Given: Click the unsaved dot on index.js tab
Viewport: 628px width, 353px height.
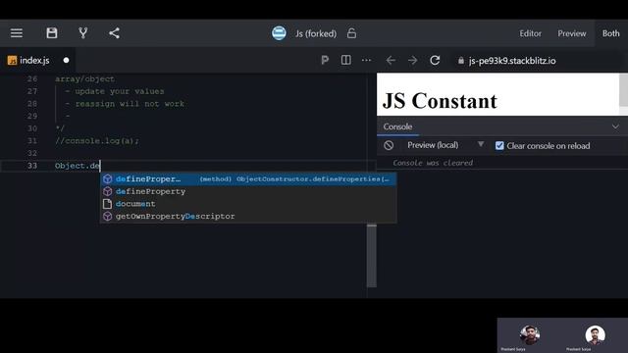Looking at the screenshot, I should (66, 61).
